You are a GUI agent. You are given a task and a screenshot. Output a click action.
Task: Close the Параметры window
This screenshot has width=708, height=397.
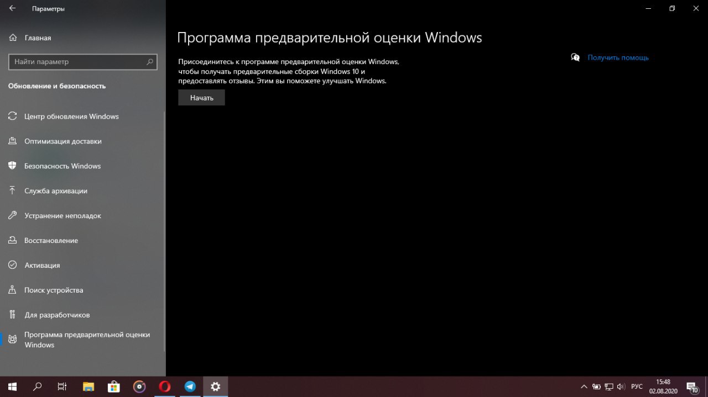pos(696,8)
